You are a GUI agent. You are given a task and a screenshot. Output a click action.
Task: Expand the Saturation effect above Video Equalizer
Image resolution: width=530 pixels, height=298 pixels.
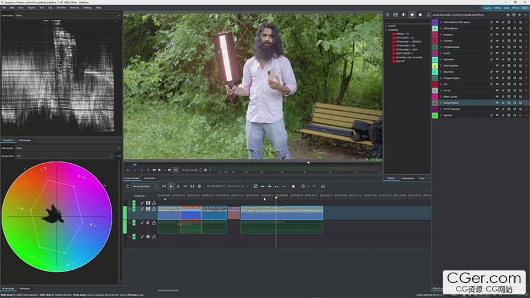pos(441,60)
